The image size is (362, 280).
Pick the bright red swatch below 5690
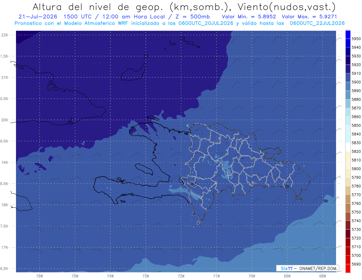348,268
